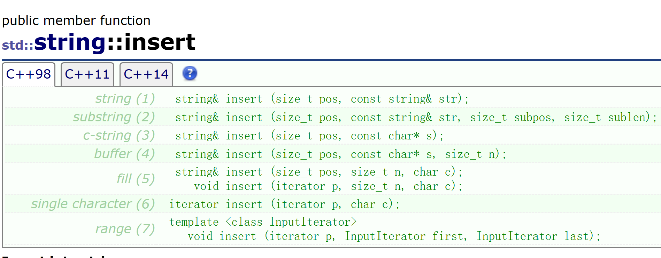The width and height of the screenshot is (661, 258).
Task: Click the 'template <class InputIterator>' line
Action: (263, 222)
